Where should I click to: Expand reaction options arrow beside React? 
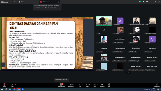[x=90, y=84]
